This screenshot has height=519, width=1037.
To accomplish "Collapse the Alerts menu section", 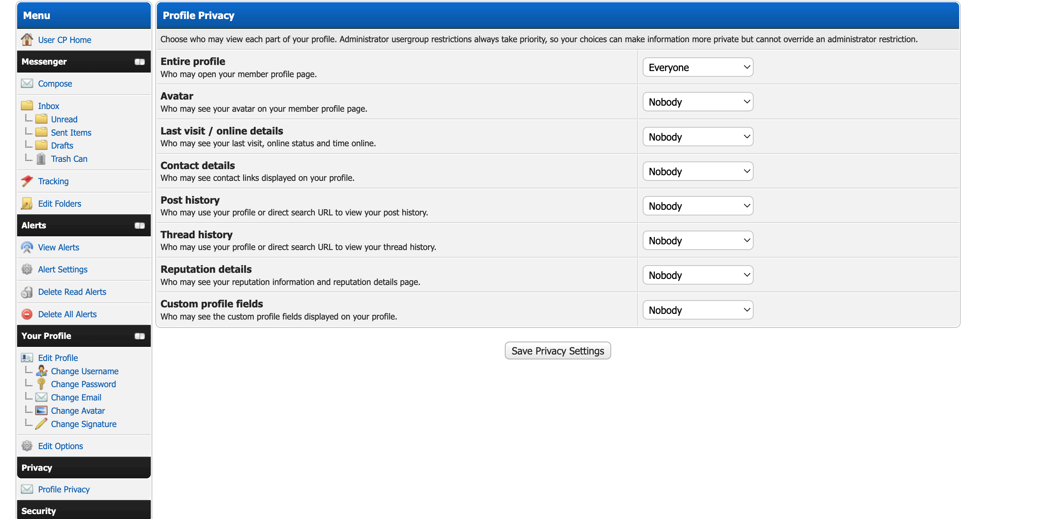I will pos(140,225).
